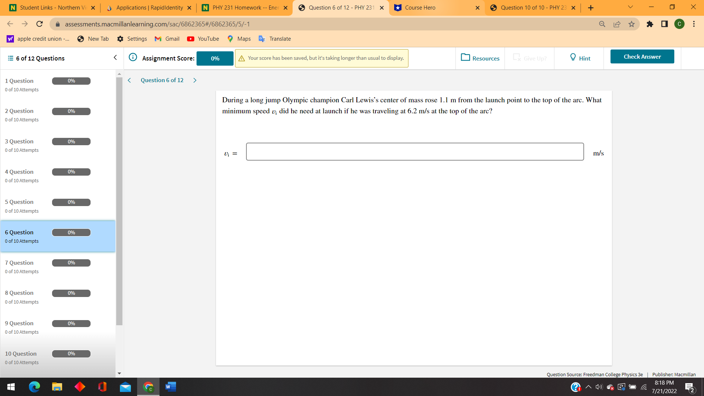This screenshot has height=396, width=704.
Task: Collapse the question sidebar with chevron
Action: 115,58
